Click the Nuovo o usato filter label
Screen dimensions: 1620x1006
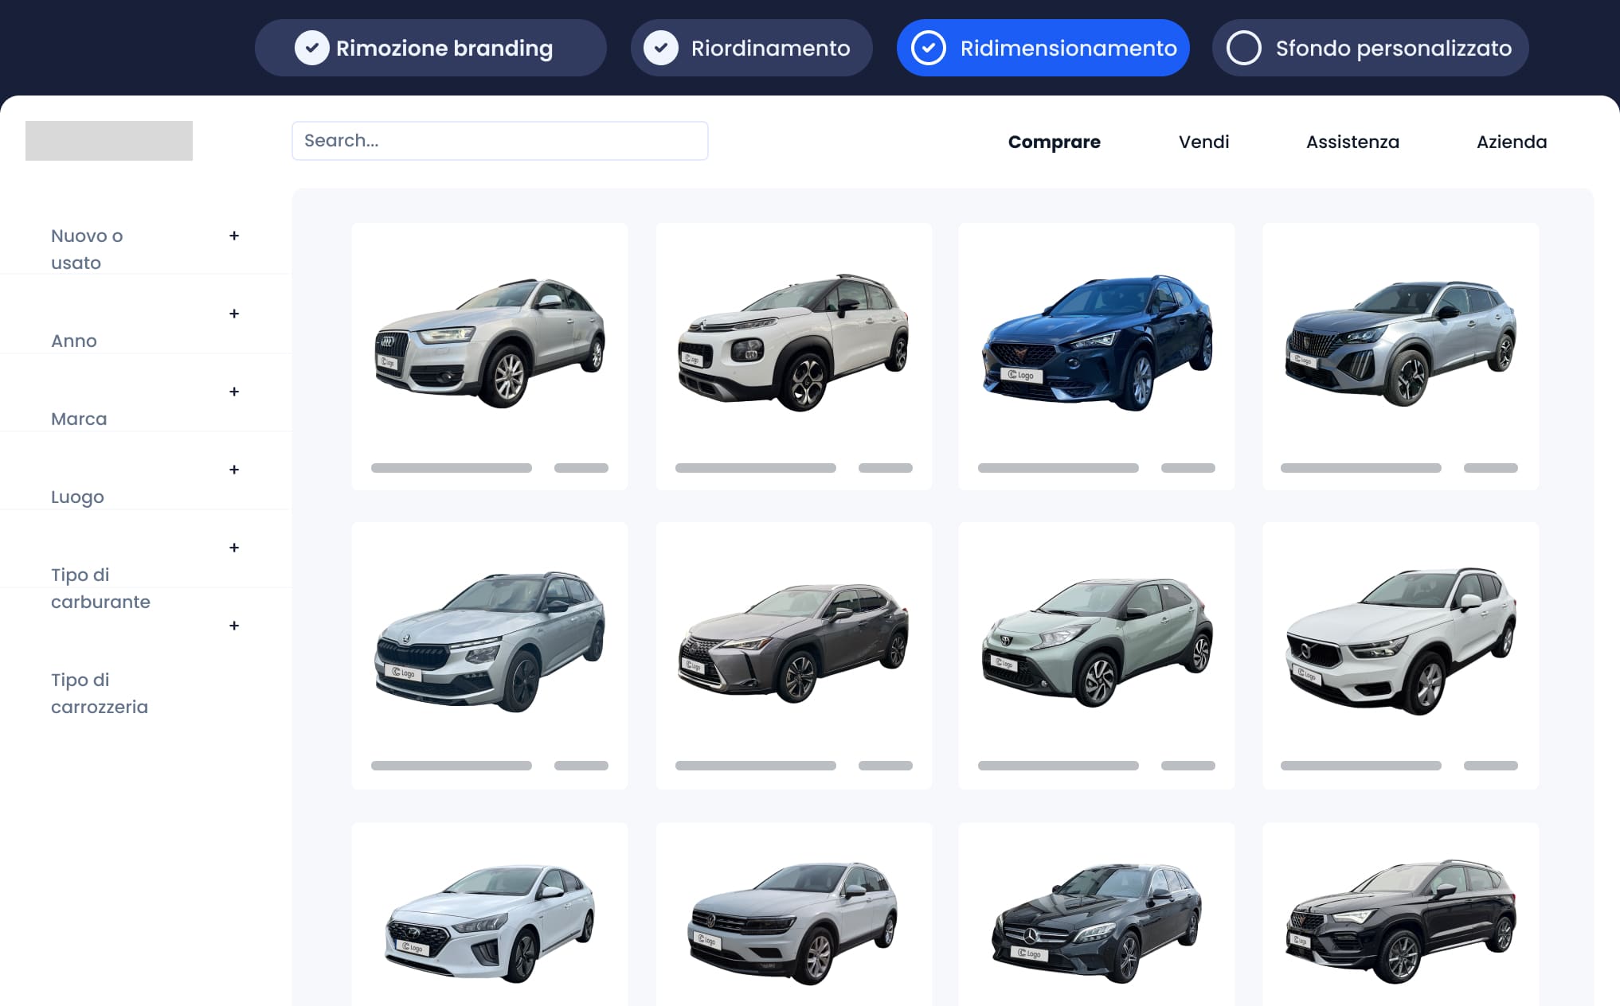87,249
